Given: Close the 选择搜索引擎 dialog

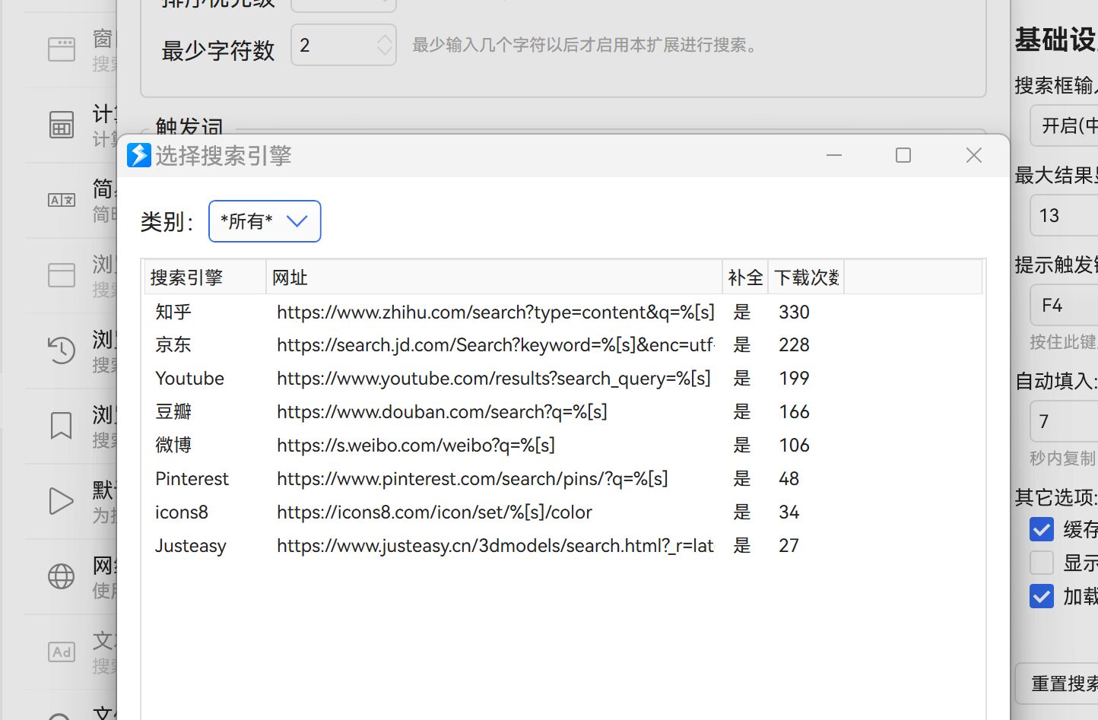Looking at the screenshot, I should [x=974, y=155].
